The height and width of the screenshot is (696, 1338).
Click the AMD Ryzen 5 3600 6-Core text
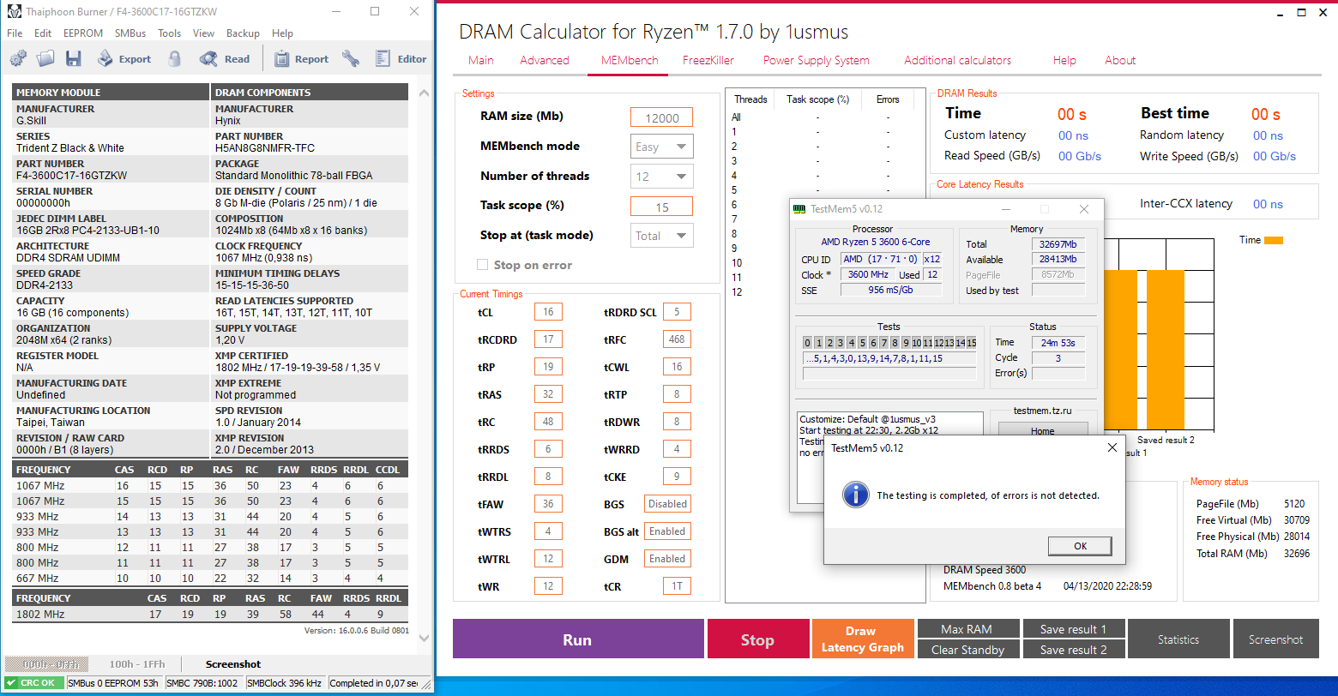click(875, 243)
